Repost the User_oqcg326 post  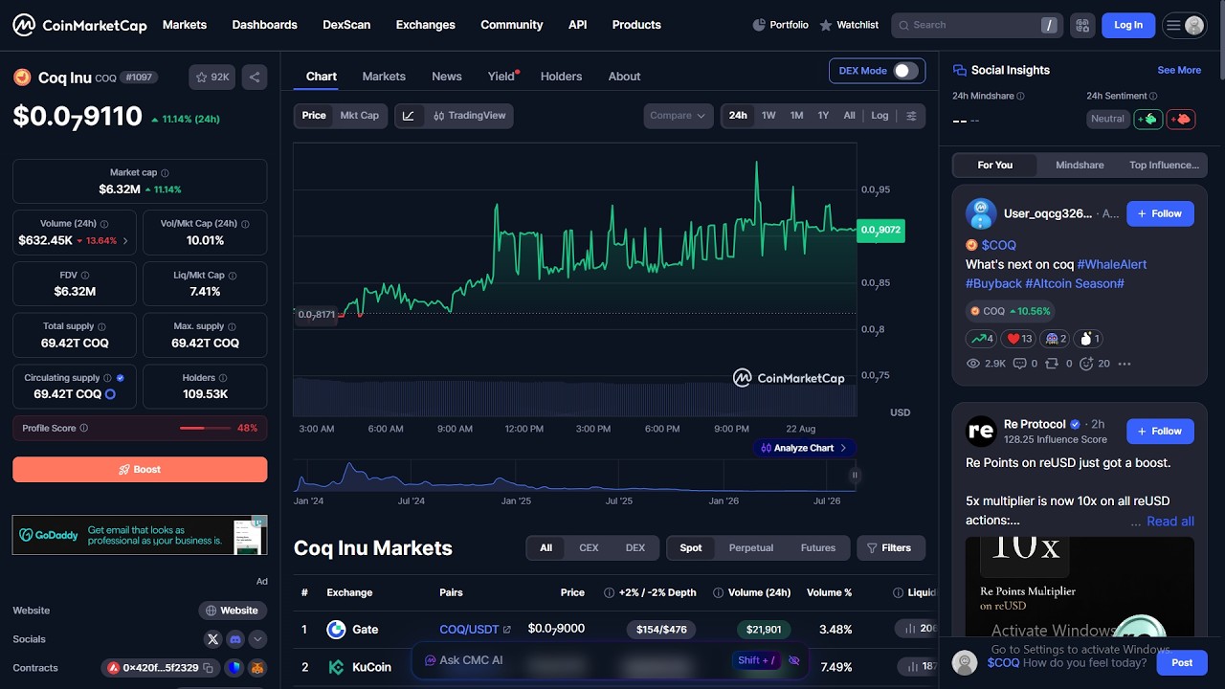[1052, 364]
